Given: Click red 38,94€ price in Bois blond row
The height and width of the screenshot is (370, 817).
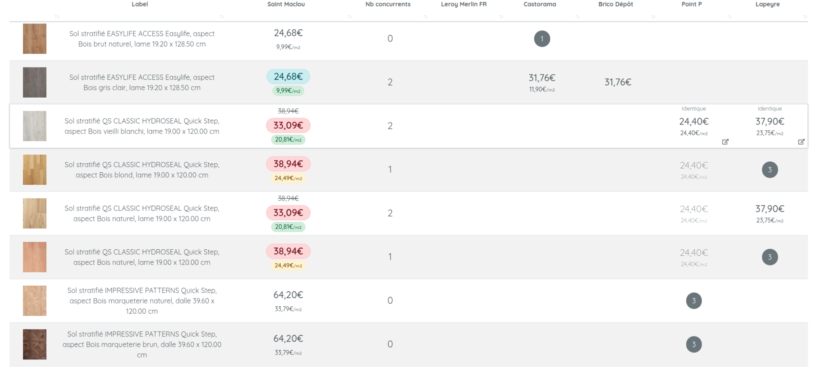Looking at the screenshot, I should (x=288, y=164).
